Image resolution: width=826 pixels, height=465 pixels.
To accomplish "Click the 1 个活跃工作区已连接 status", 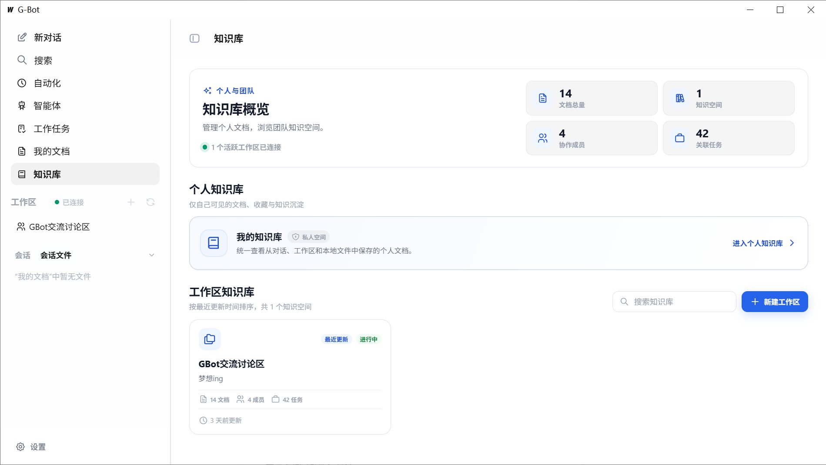I will [241, 147].
